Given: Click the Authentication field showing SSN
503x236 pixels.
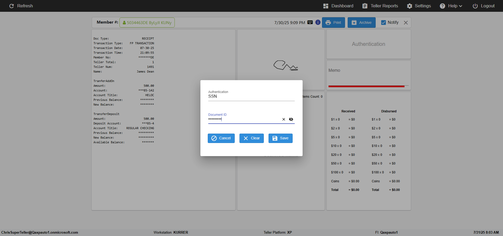Looking at the screenshot, I should pyautogui.click(x=251, y=96).
